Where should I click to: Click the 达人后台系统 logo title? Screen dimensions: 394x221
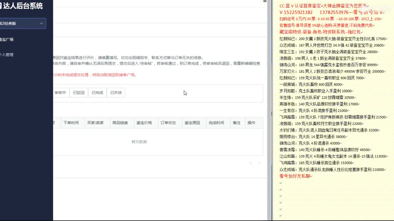click(23, 6)
